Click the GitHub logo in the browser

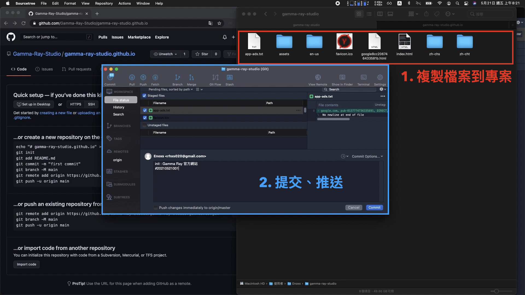(x=11, y=37)
